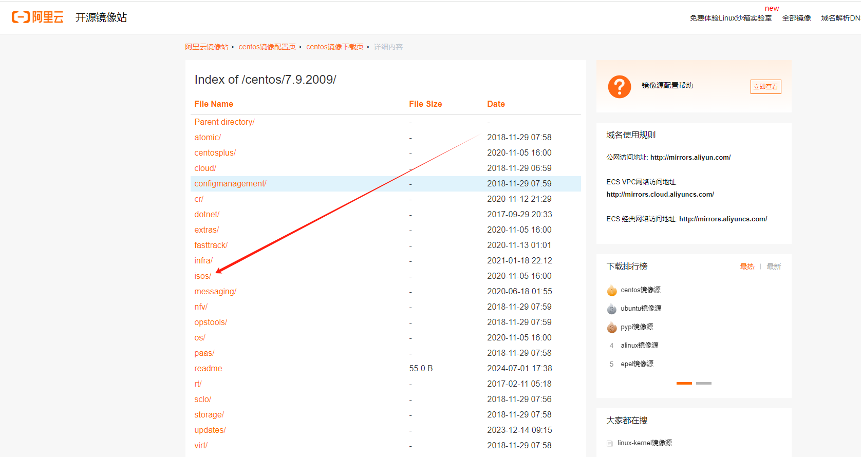
Task: Open the extras/ directory
Action: click(x=207, y=230)
